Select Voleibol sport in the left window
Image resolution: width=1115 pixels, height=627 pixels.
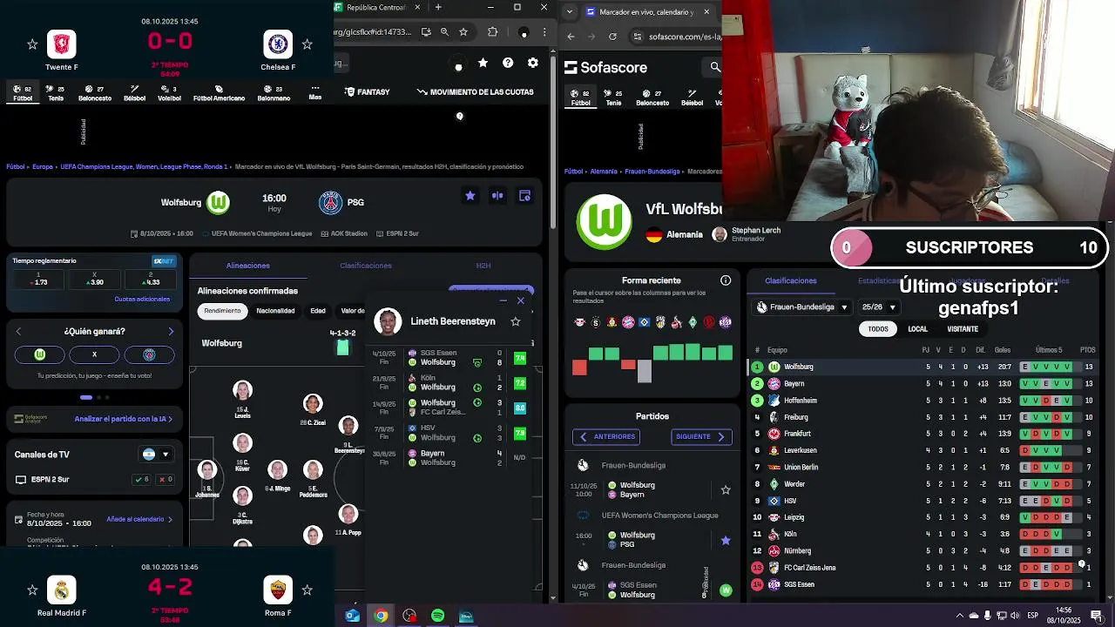[x=169, y=93]
